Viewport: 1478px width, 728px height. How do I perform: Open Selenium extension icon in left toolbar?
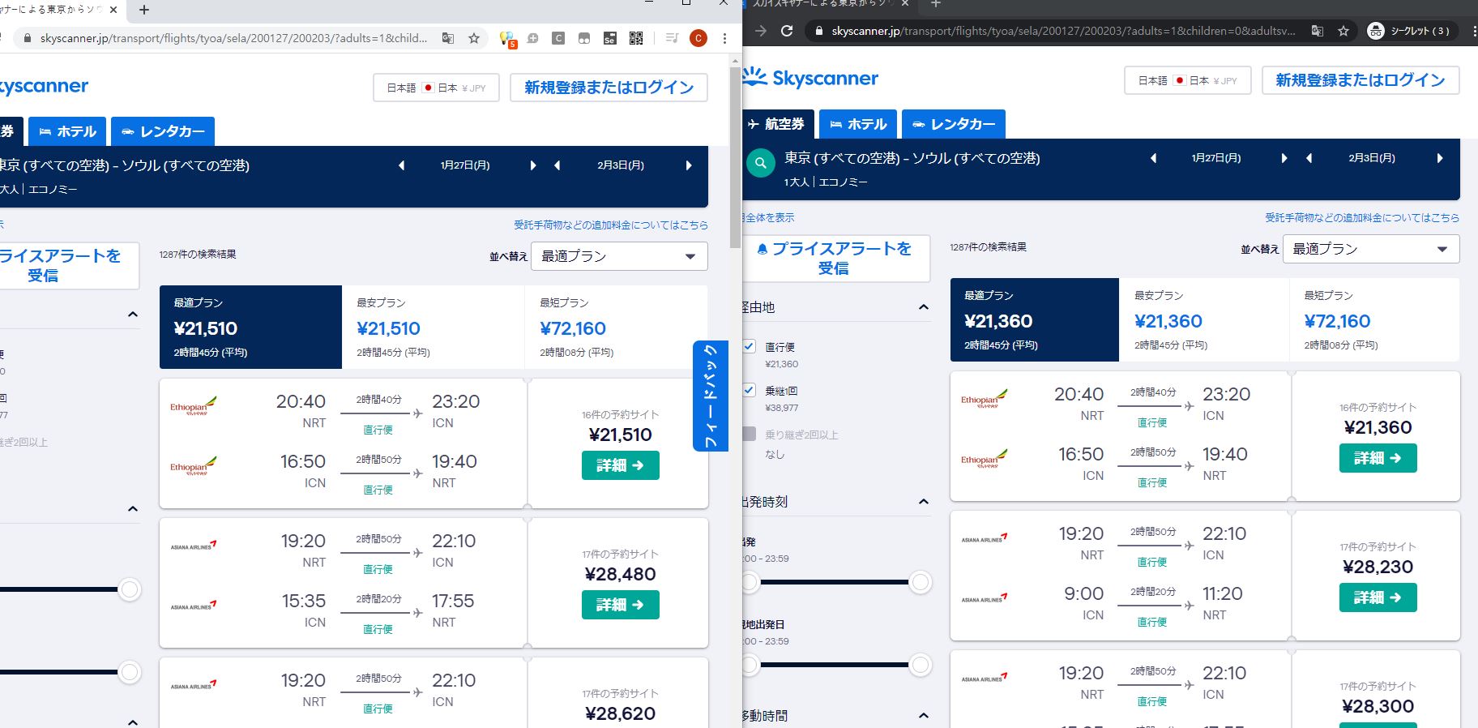tap(610, 38)
